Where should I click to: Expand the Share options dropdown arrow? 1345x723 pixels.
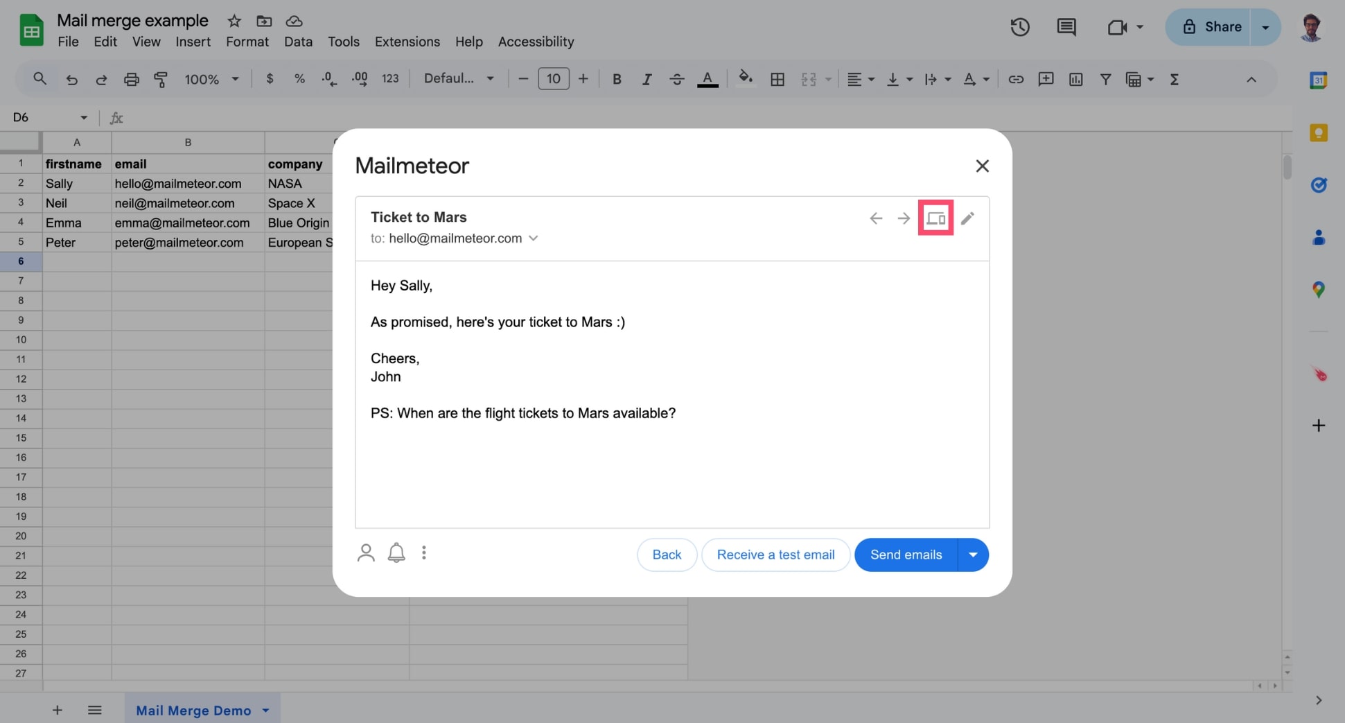click(1265, 27)
